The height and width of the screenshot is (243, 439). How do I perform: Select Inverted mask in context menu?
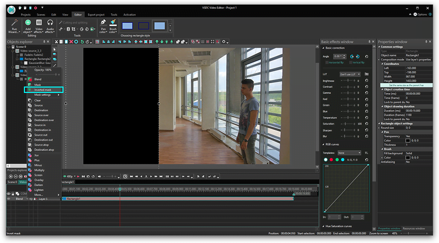pyautogui.click(x=43, y=89)
